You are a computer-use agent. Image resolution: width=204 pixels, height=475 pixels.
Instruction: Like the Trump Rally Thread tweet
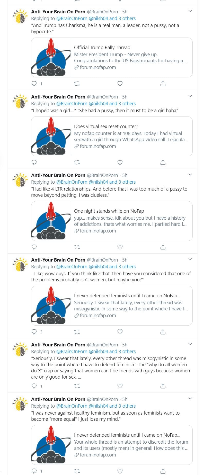[x=120, y=84]
